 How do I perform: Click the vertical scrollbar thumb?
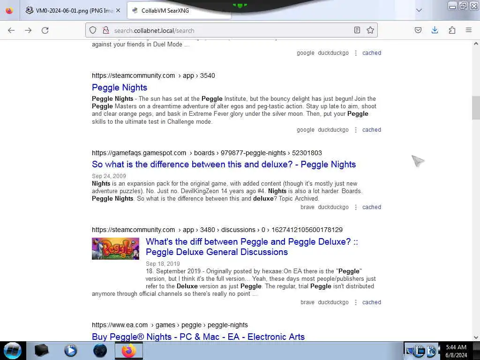point(476,108)
